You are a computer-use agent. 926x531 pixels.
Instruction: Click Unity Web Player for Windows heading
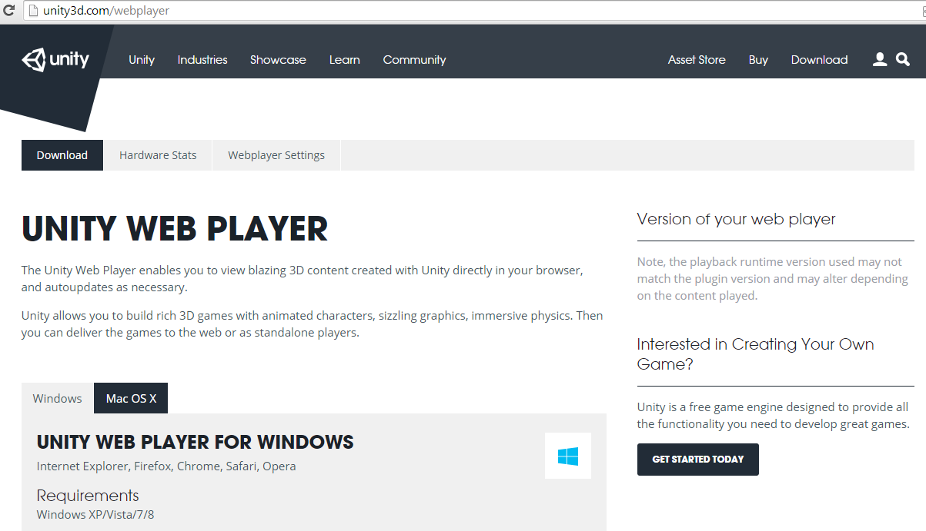point(196,442)
